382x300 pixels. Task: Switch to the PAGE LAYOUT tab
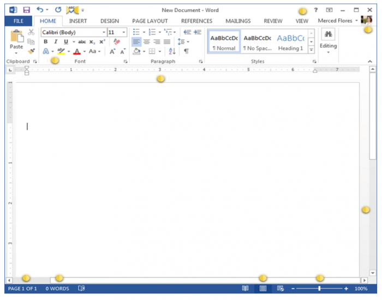point(150,21)
